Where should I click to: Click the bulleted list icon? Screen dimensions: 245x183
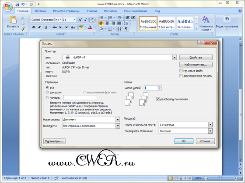101,17
